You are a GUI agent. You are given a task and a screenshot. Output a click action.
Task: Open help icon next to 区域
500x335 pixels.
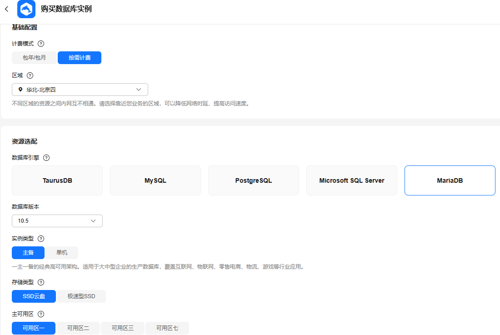[x=30, y=75]
